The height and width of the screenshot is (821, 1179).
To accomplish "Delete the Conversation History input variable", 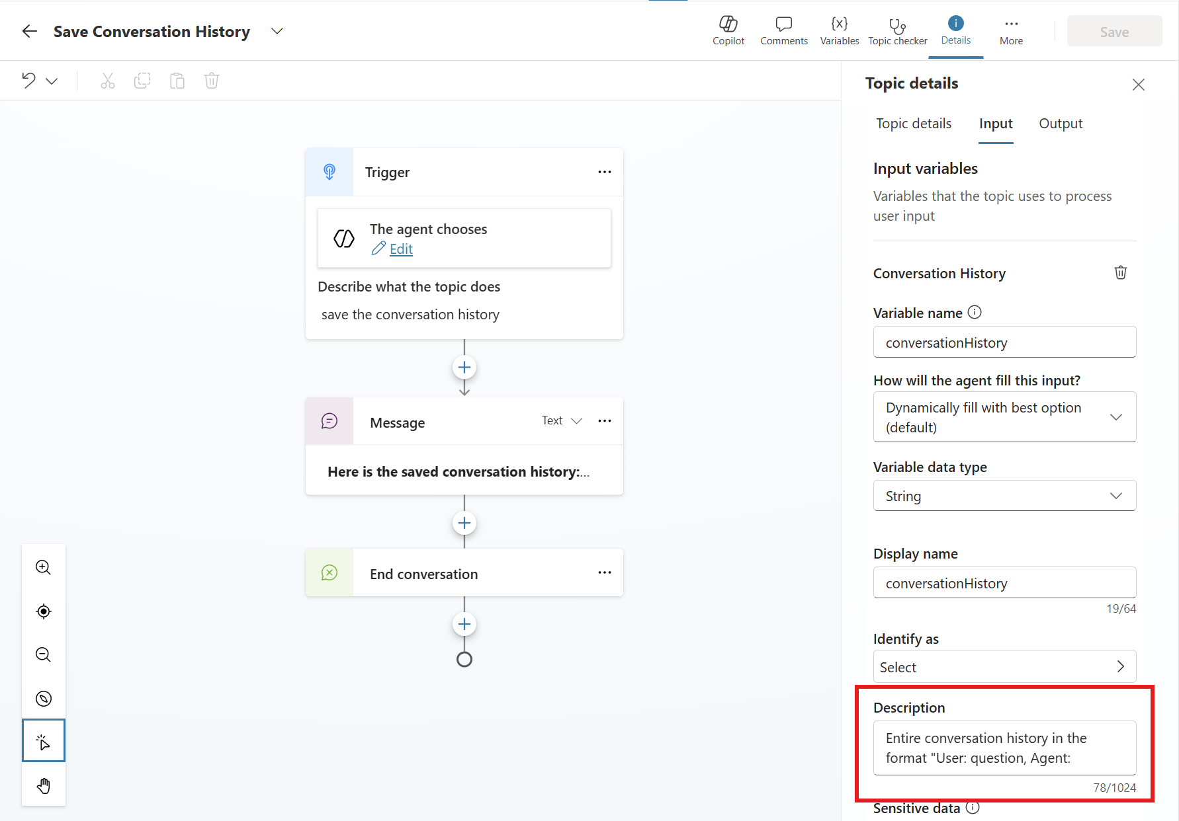I will point(1120,272).
